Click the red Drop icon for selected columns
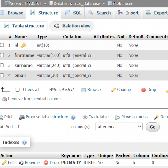 click(143, 90)
